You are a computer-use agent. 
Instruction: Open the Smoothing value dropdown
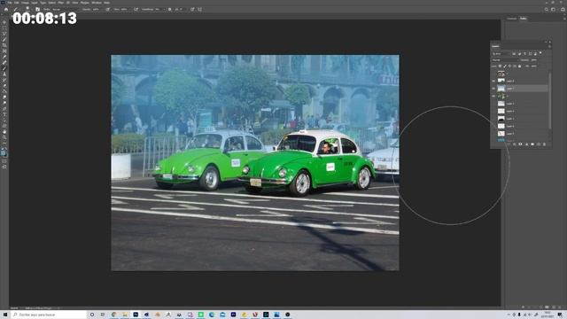point(159,10)
